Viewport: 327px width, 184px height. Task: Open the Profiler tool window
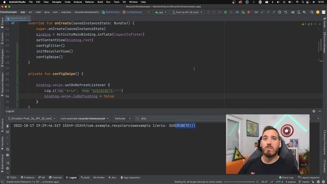[x=99, y=177]
